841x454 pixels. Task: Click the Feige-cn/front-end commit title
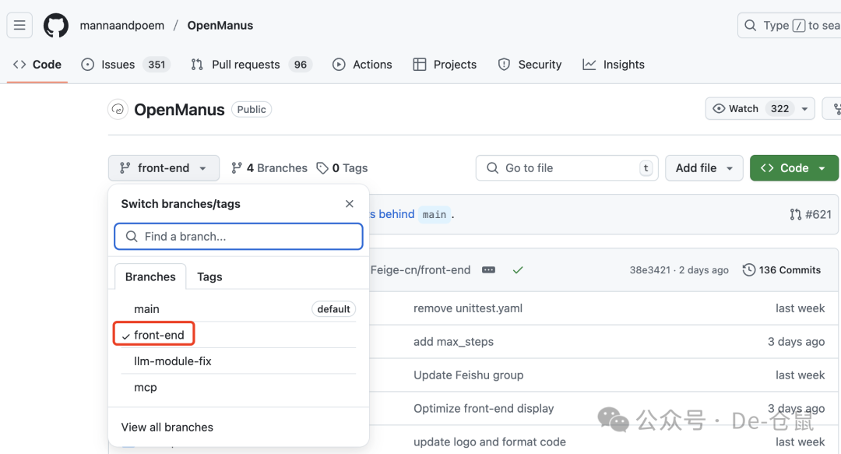[x=420, y=270]
